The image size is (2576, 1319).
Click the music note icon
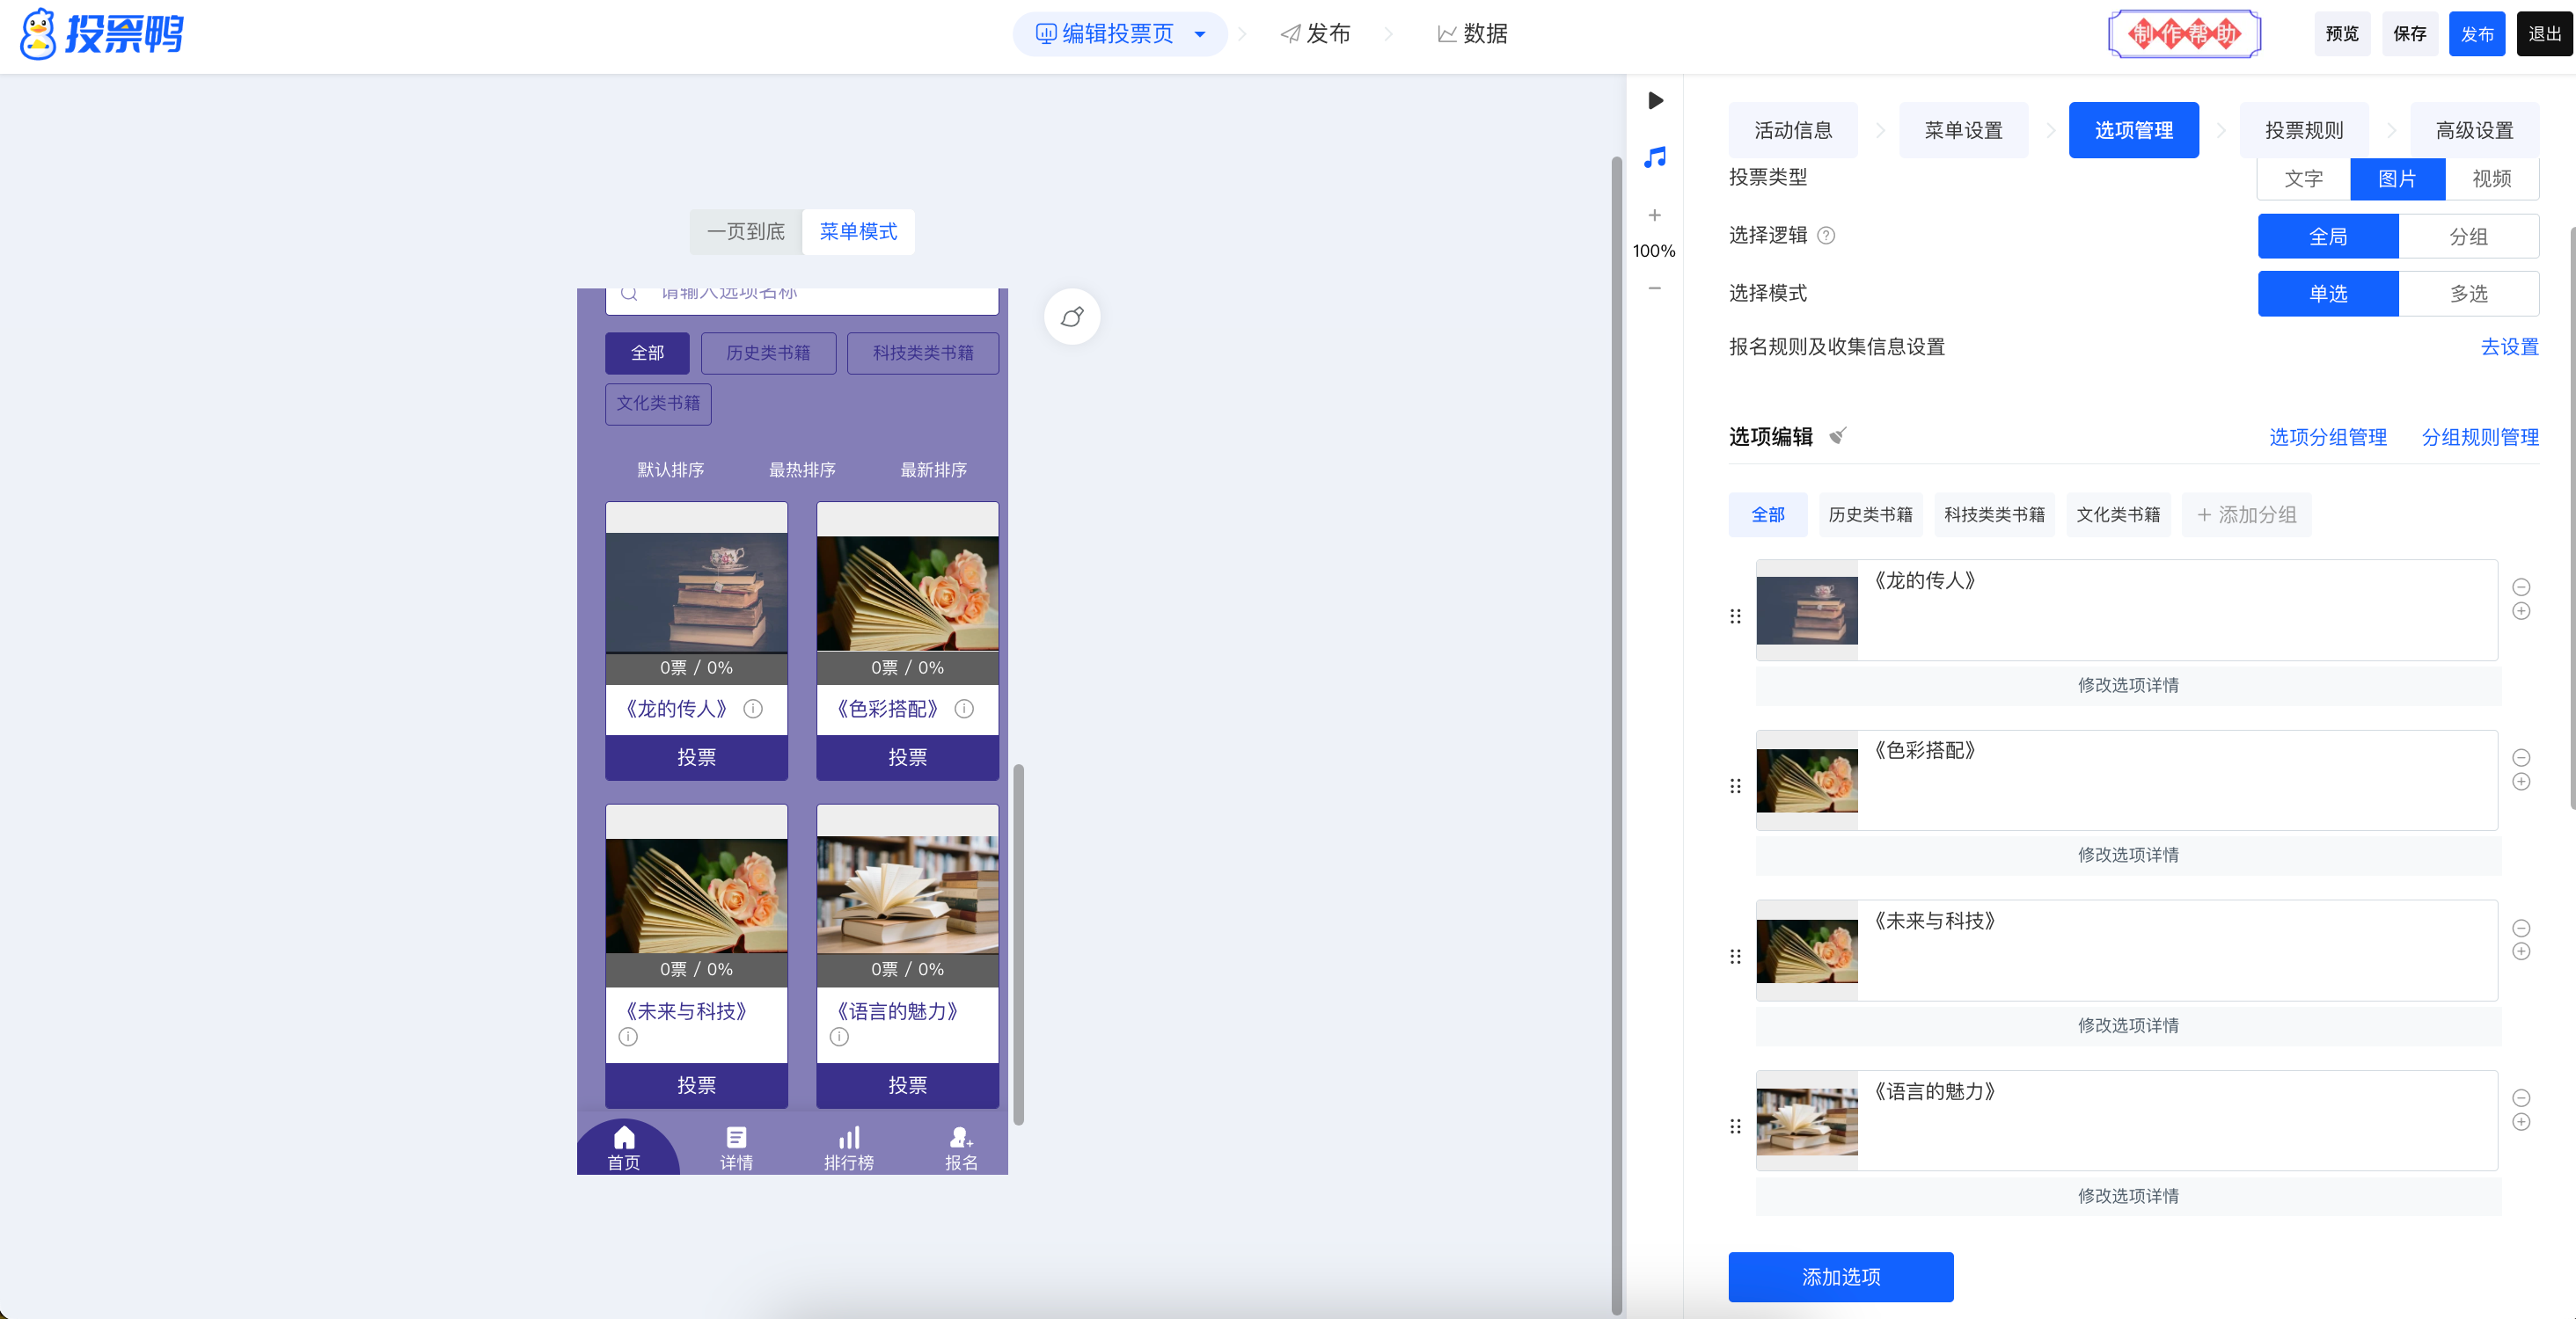[1655, 157]
